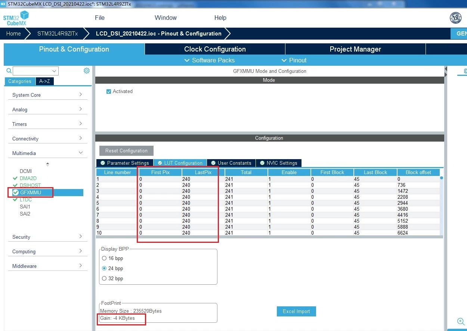Go to Home breadcrumb

pos(13,33)
